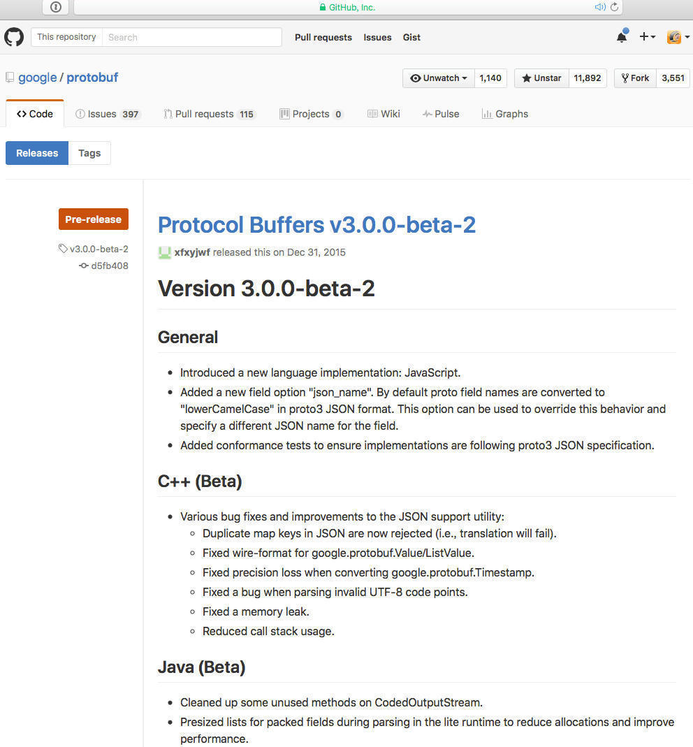Open the Protocol Buffers v3.0.0-beta-2 title link

point(316,225)
